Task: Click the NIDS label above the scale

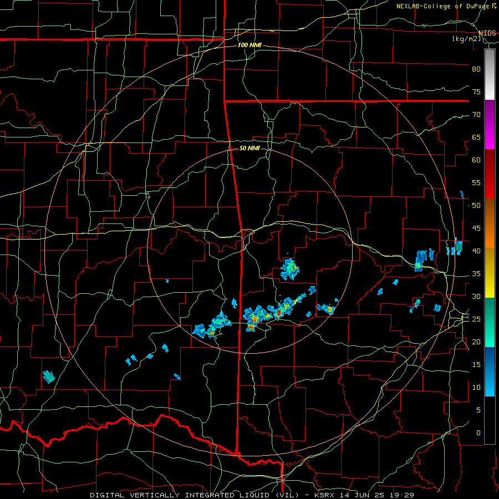Action: (x=487, y=33)
